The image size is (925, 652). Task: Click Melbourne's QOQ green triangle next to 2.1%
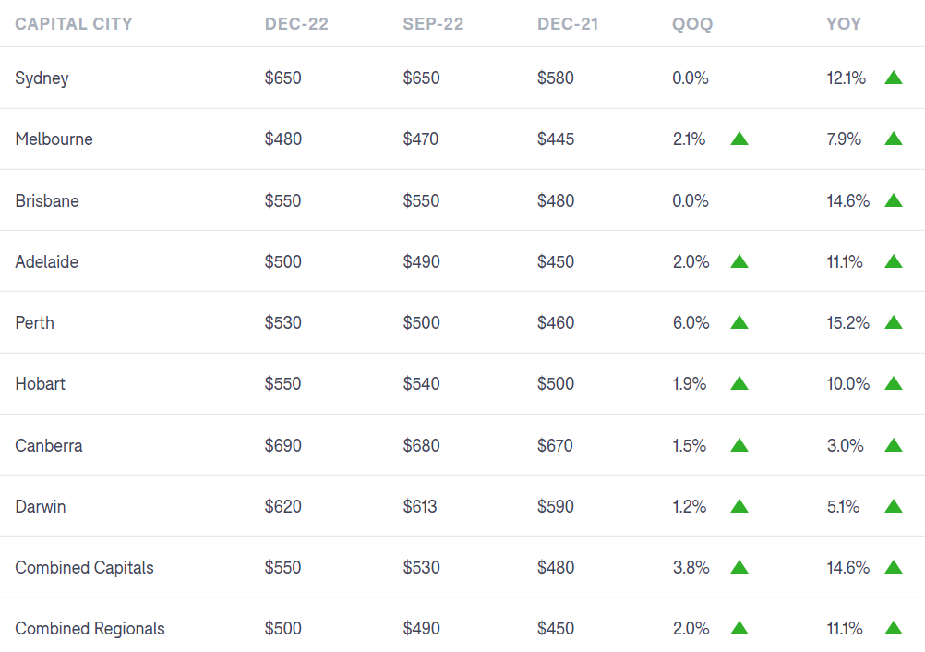click(x=739, y=139)
